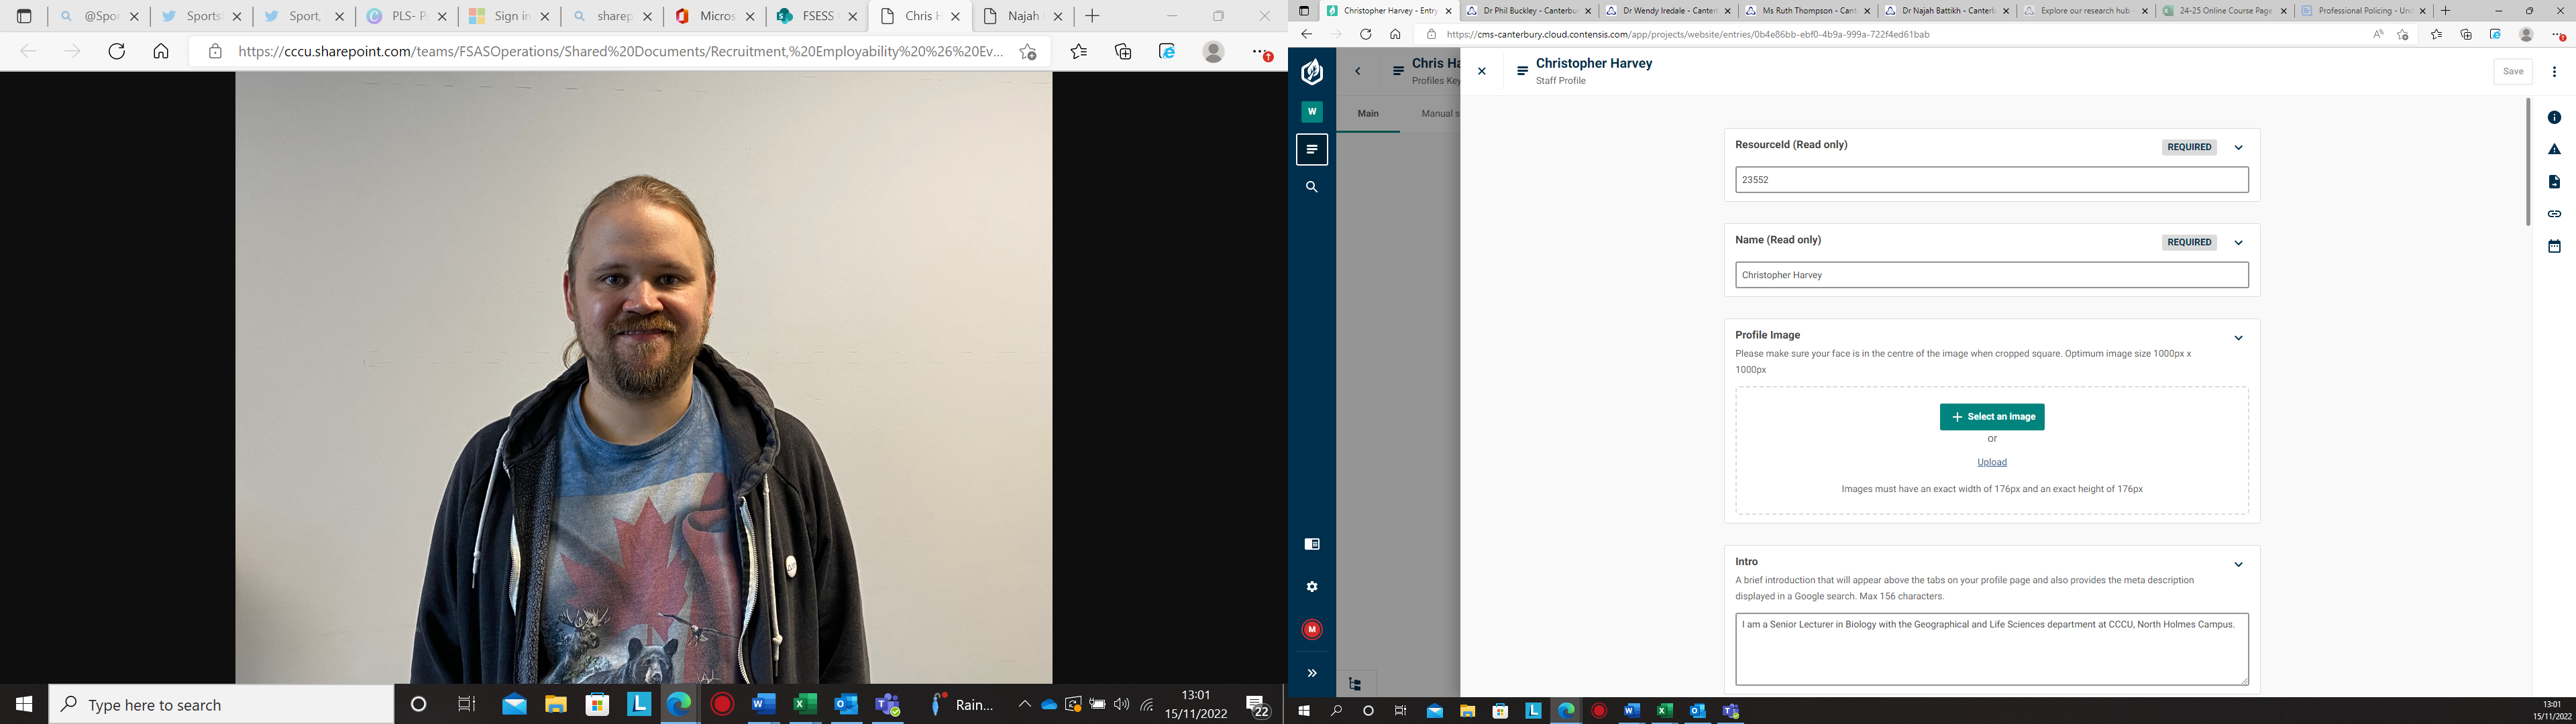Open the info panel icon
Image resolution: width=2576 pixels, height=724 pixels.
(x=2553, y=118)
